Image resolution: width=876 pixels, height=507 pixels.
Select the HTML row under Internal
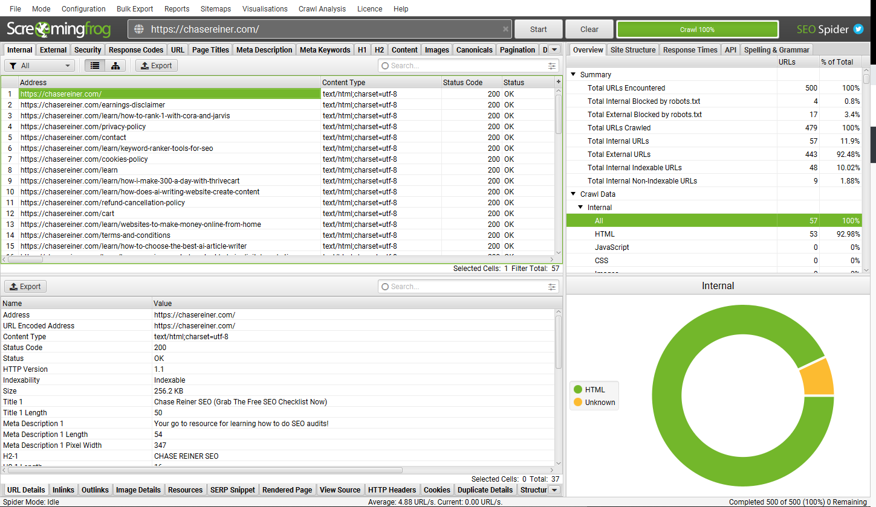point(714,234)
